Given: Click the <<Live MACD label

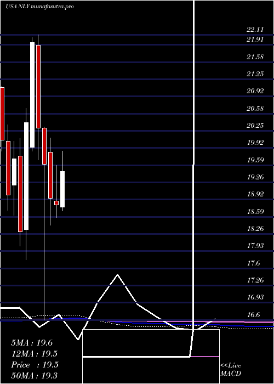Looking at the screenshot, I should pyautogui.click(x=231, y=370).
